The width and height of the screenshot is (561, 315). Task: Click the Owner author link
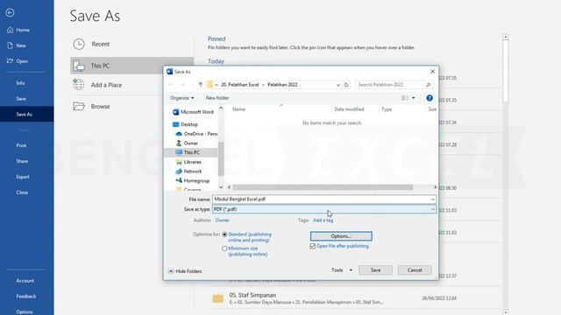pos(222,220)
